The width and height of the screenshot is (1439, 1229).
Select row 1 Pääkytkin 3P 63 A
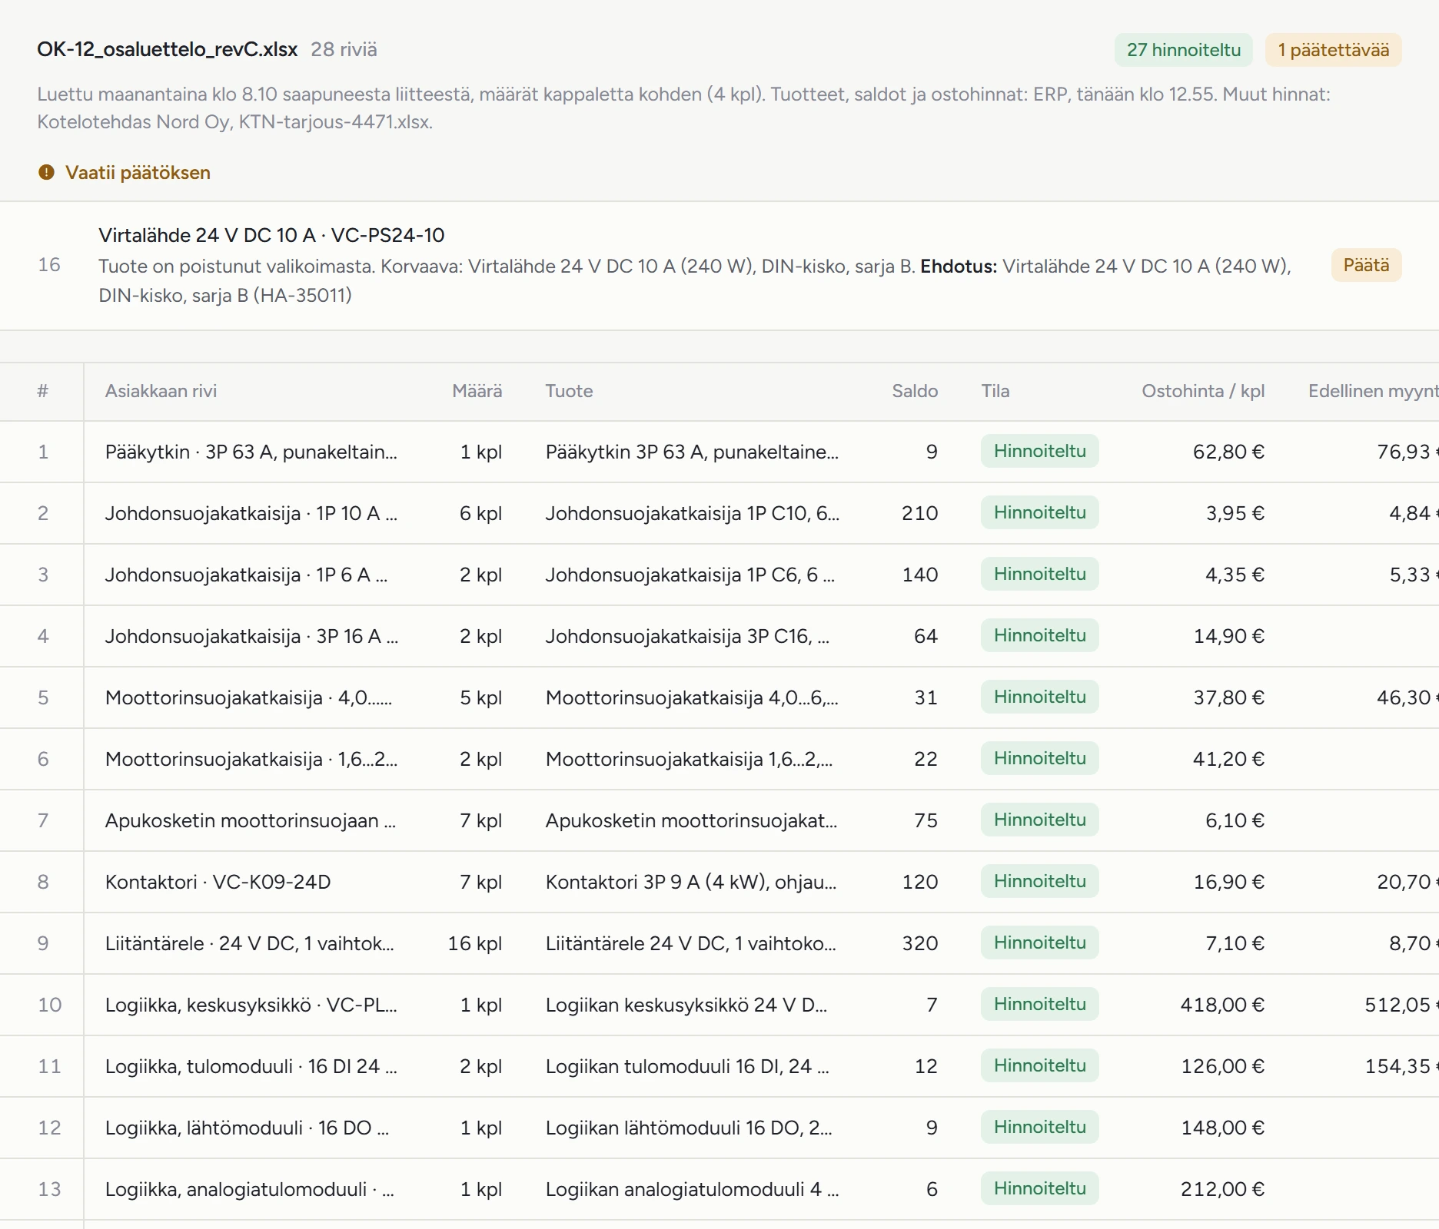[719, 452]
